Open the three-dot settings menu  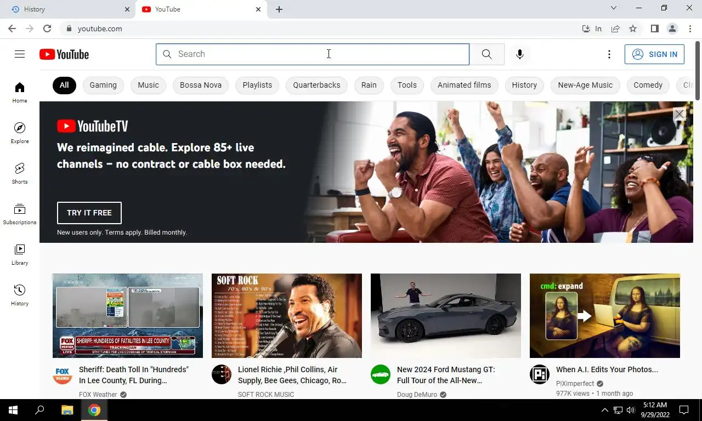(x=609, y=54)
